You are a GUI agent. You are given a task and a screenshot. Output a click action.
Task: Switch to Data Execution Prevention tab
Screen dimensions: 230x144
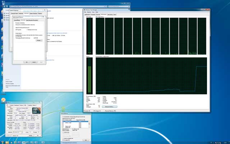[32, 20]
